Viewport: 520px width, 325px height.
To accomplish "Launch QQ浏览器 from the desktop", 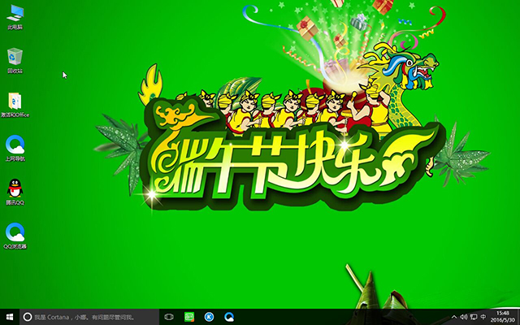I will coord(15,233).
